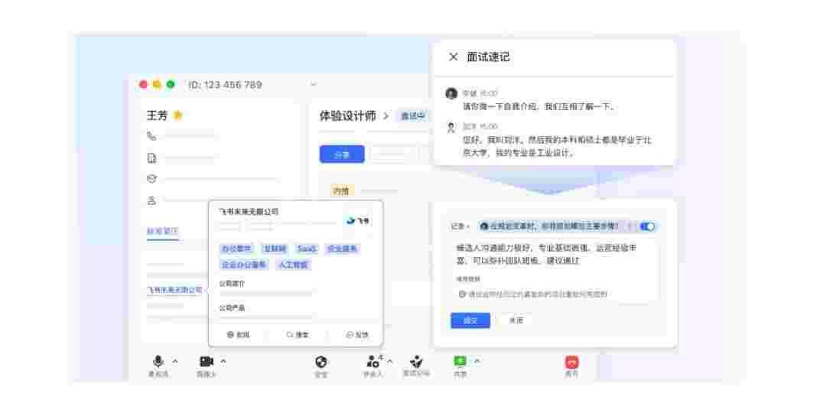Click the right action at company card bottom
The image size is (826, 413).
(x=357, y=334)
